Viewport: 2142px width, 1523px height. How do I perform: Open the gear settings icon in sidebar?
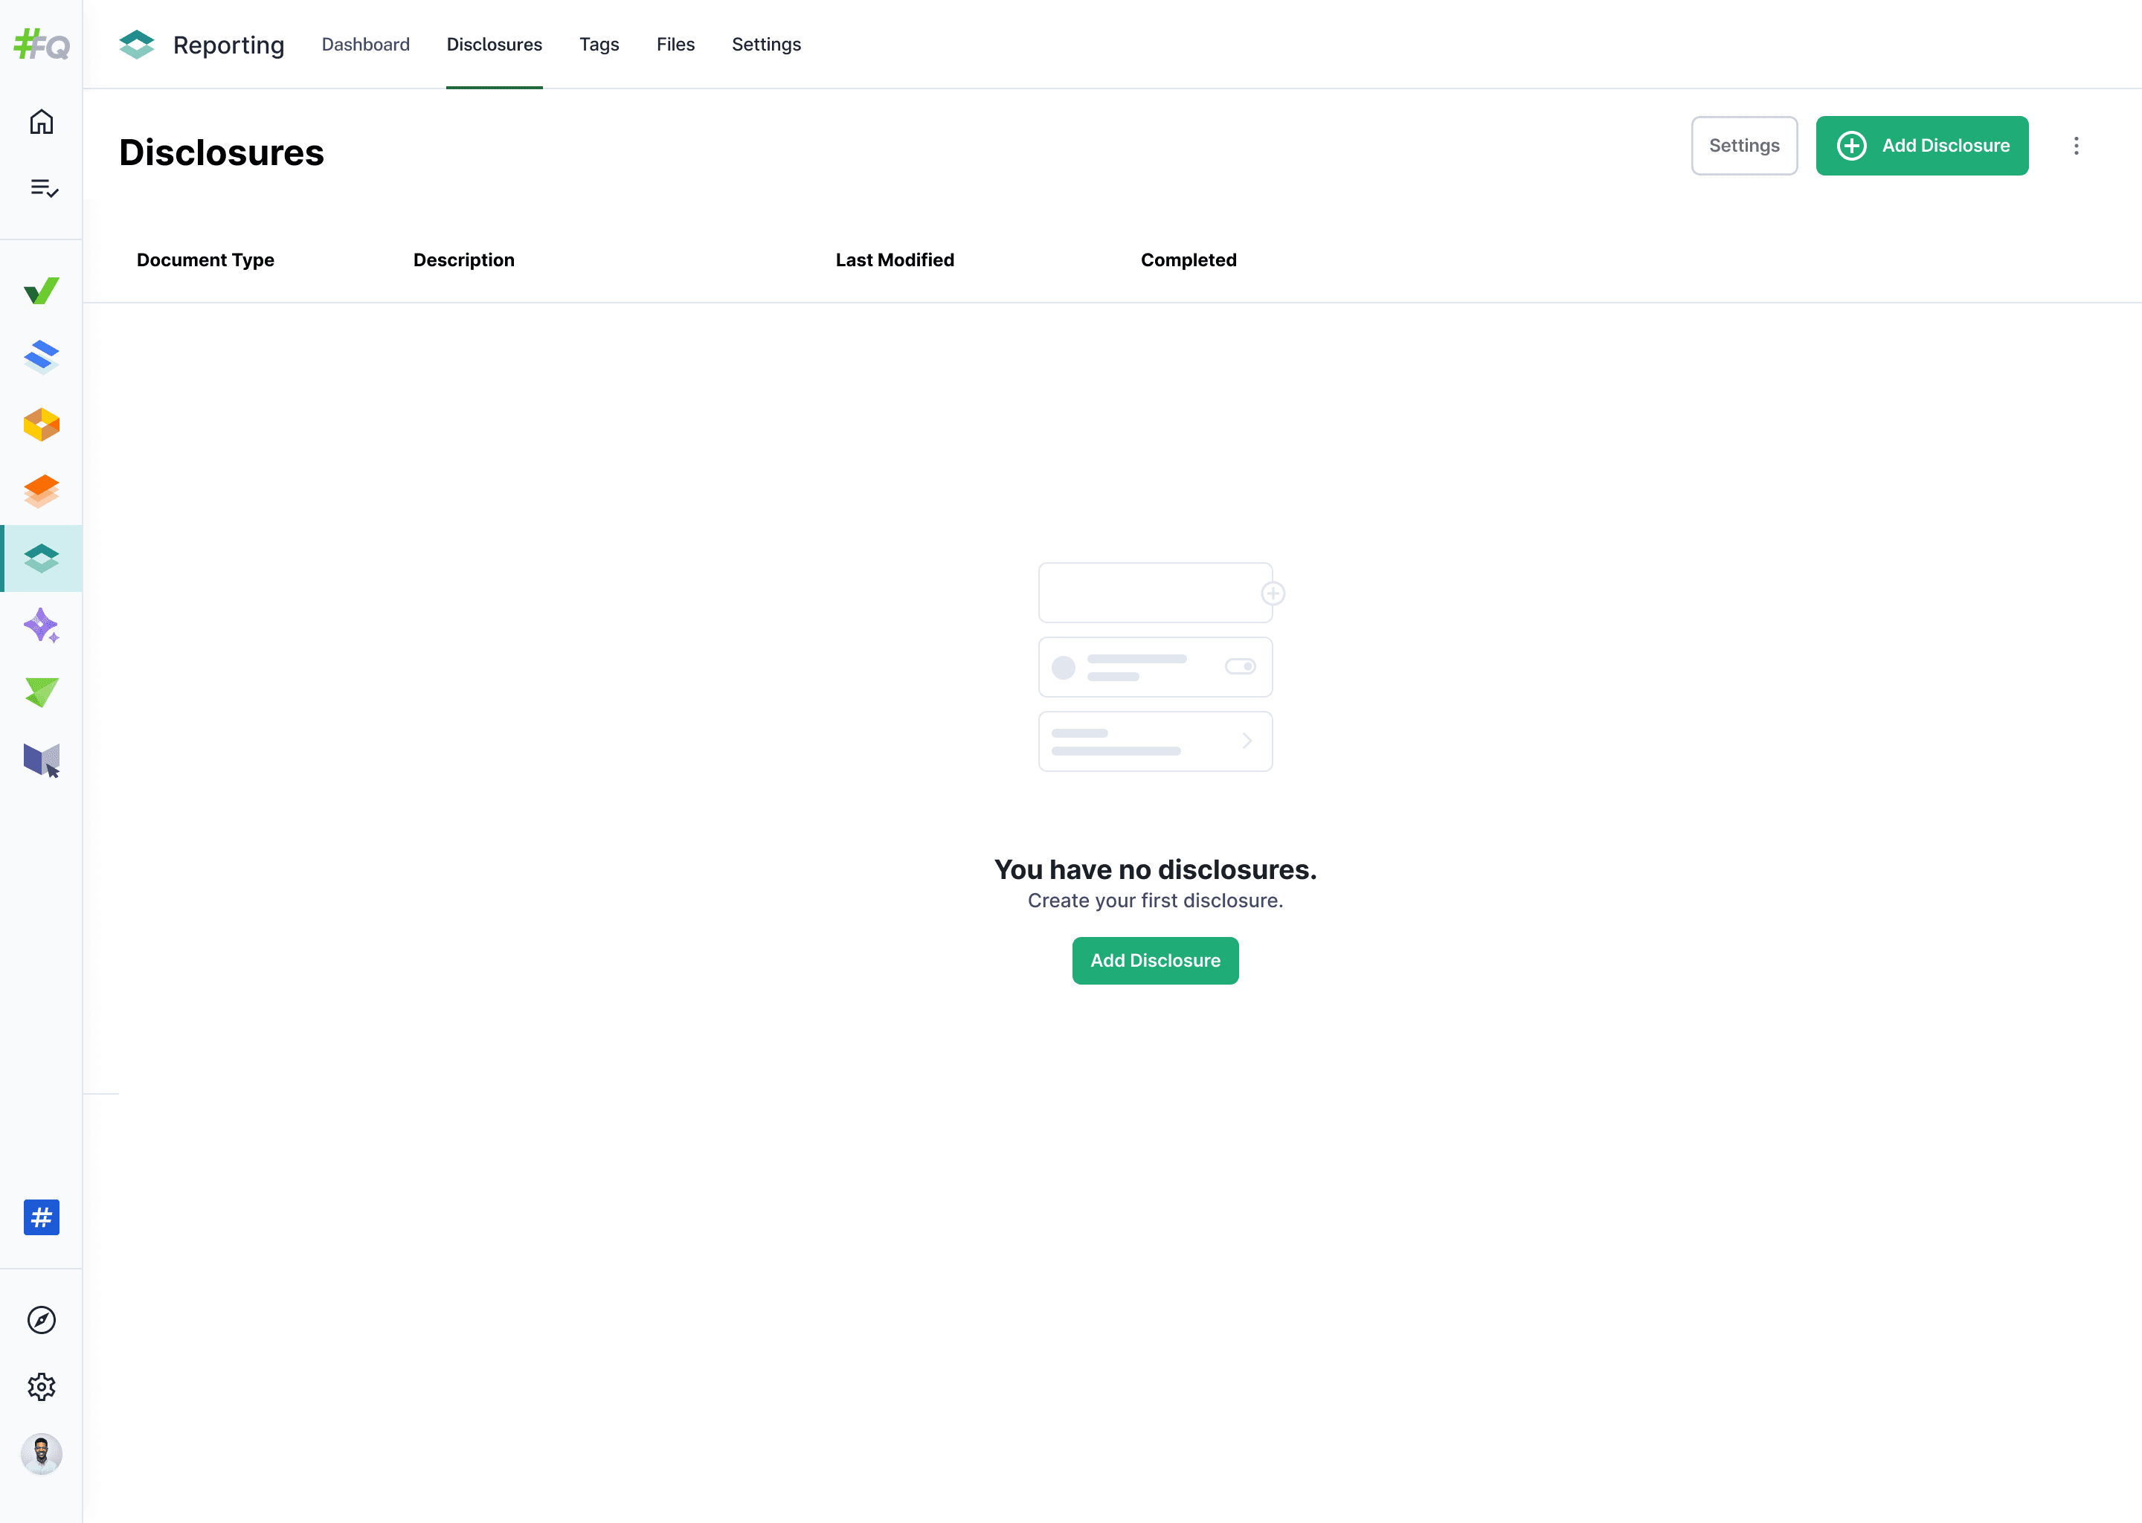point(41,1386)
